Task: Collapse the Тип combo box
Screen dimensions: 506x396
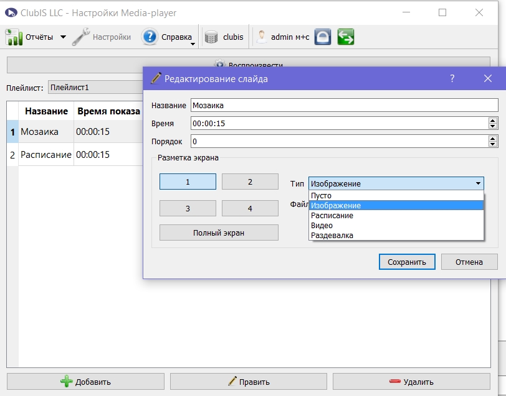Action: tap(396, 183)
